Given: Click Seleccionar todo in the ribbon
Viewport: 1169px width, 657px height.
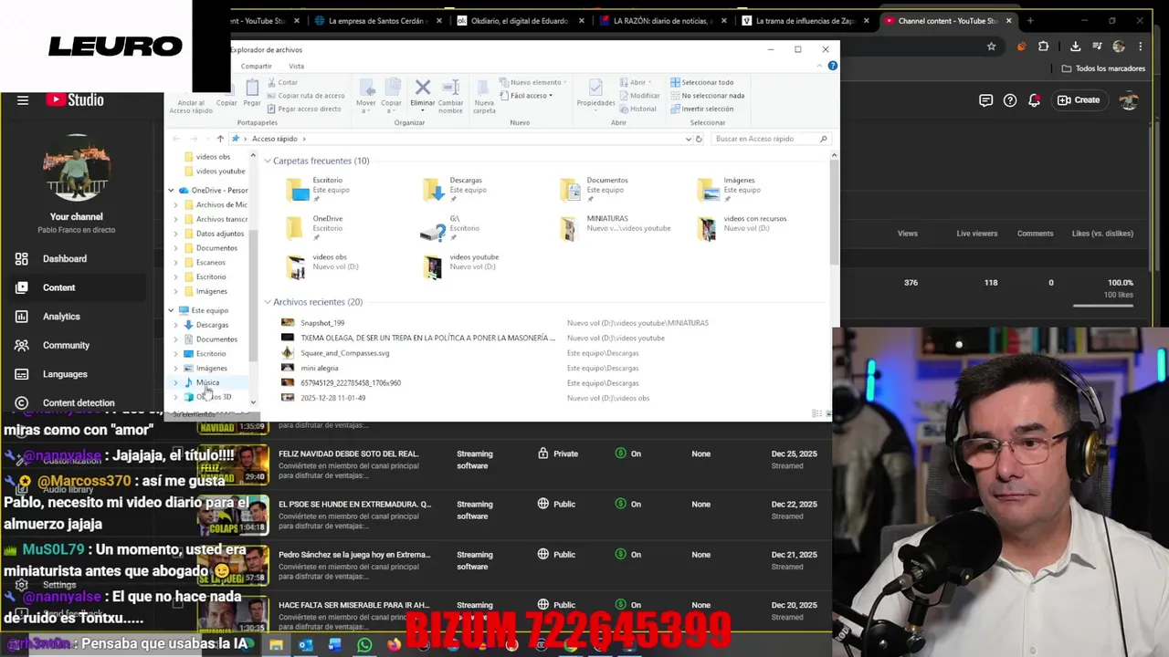Looking at the screenshot, I should click(700, 82).
